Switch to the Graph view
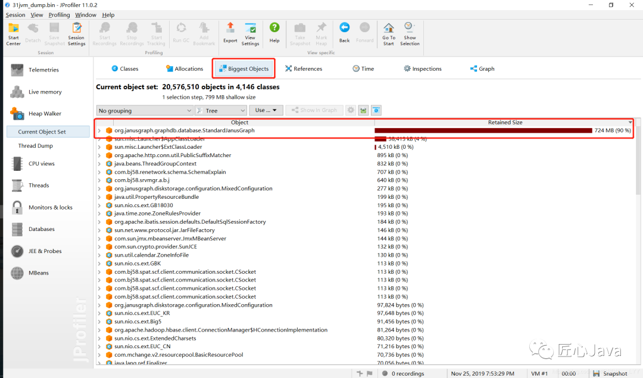643x378 pixels. 482,68
